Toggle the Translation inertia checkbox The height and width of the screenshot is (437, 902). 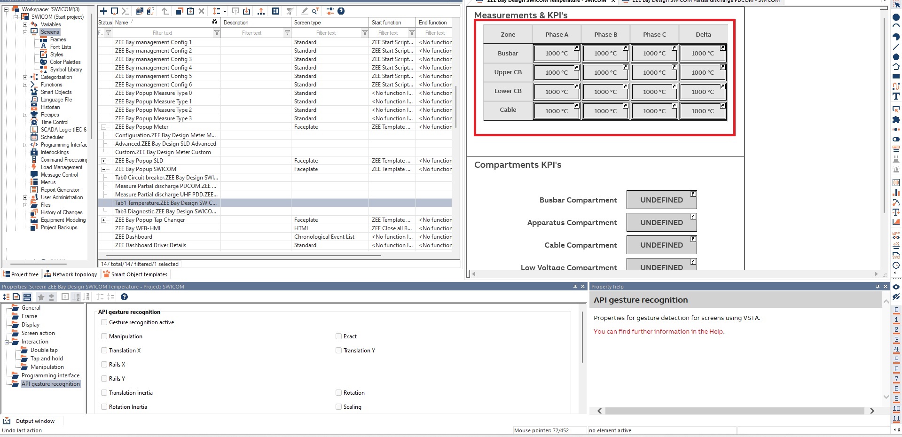104,393
